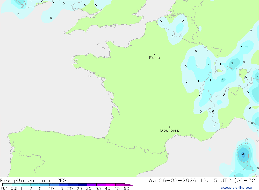Image resolution: width=259 pixels, height=190 pixels.
Task: Select the 2–5 mm legend swatch
Action: coord(35,185)
